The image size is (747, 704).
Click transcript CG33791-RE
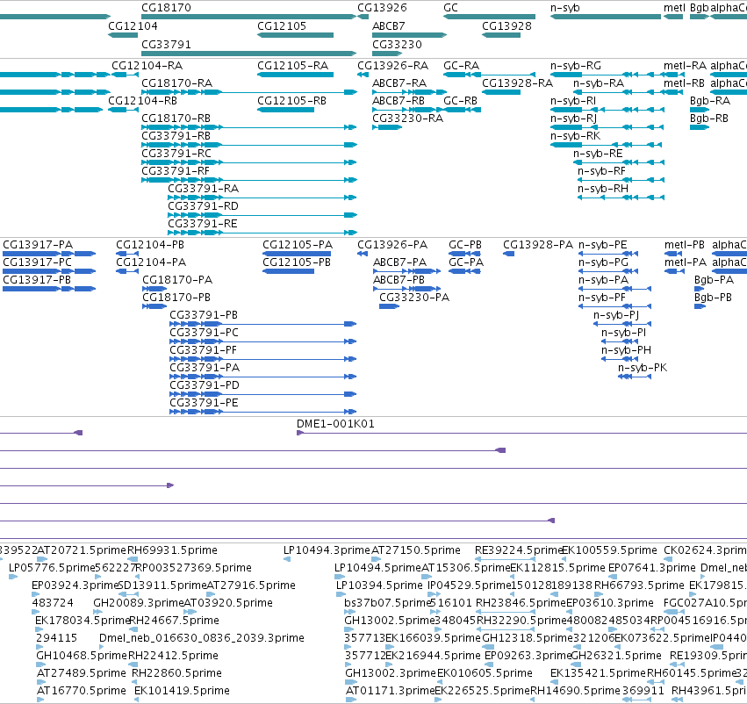coord(203,224)
